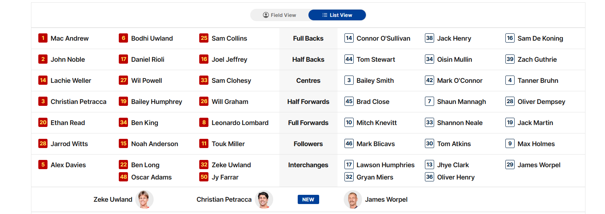The height and width of the screenshot is (214, 605).
Task: Open Jarrod Witts' player link
Action: click(69, 144)
